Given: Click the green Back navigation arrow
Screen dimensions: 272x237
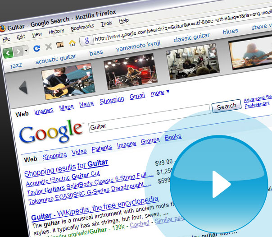Looking at the screenshot, I should [8, 53].
